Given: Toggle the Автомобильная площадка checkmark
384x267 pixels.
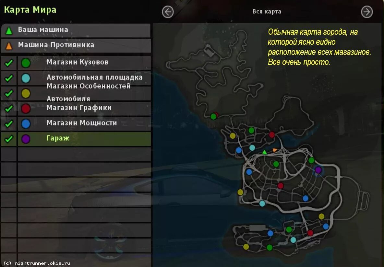Looking at the screenshot, I should (x=9, y=78).
